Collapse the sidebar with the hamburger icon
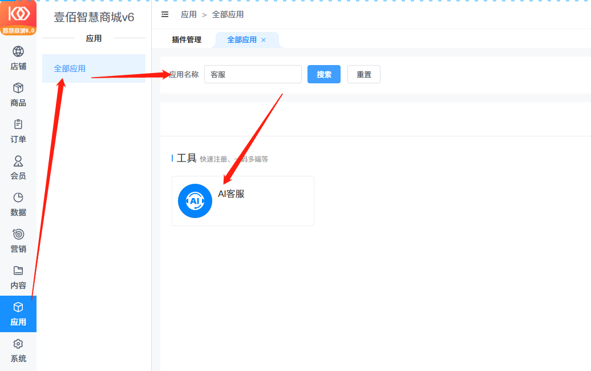This screenshot has width=591, height=371. point(165,14)
